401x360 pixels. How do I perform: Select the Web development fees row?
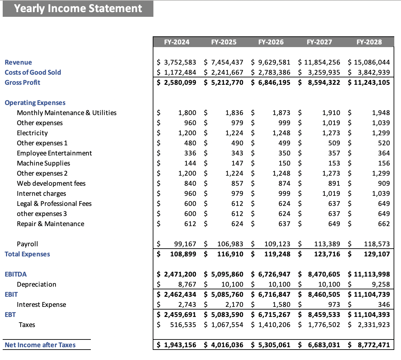coord(51,183)
